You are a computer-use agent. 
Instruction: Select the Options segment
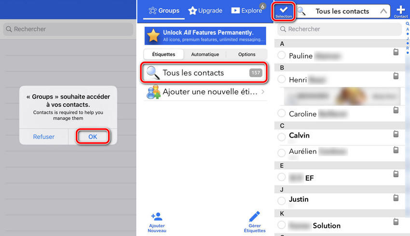pyautogui.click(x=246, y=55)
